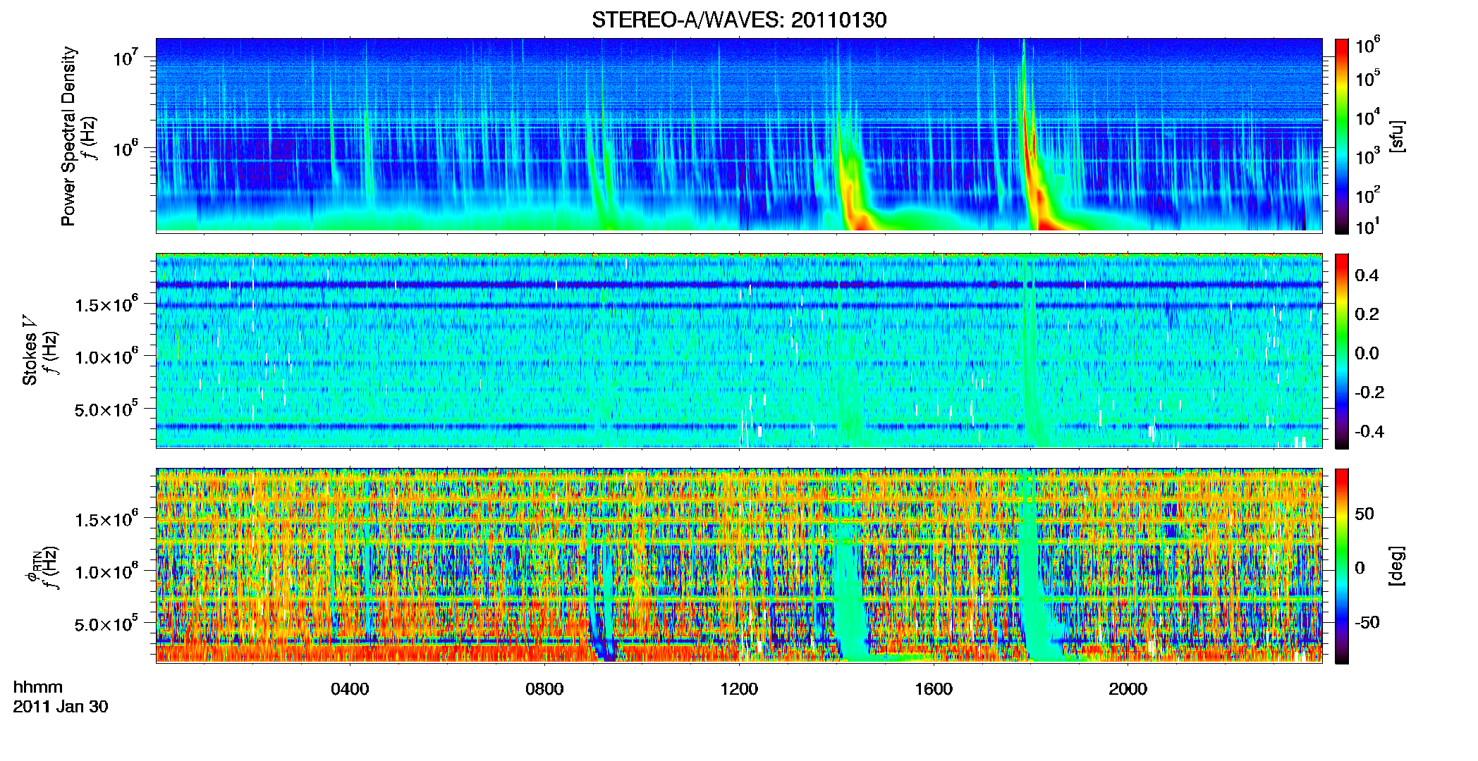Click inside the Power Spectral Density spectrogram panel
Viewport: 1478px width, 761px height.
click(x=739, y=135)
